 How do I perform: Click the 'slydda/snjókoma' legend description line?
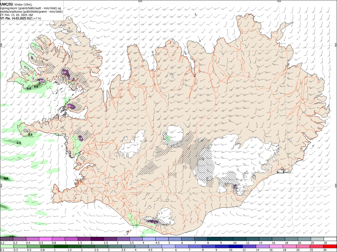point(31,12)
